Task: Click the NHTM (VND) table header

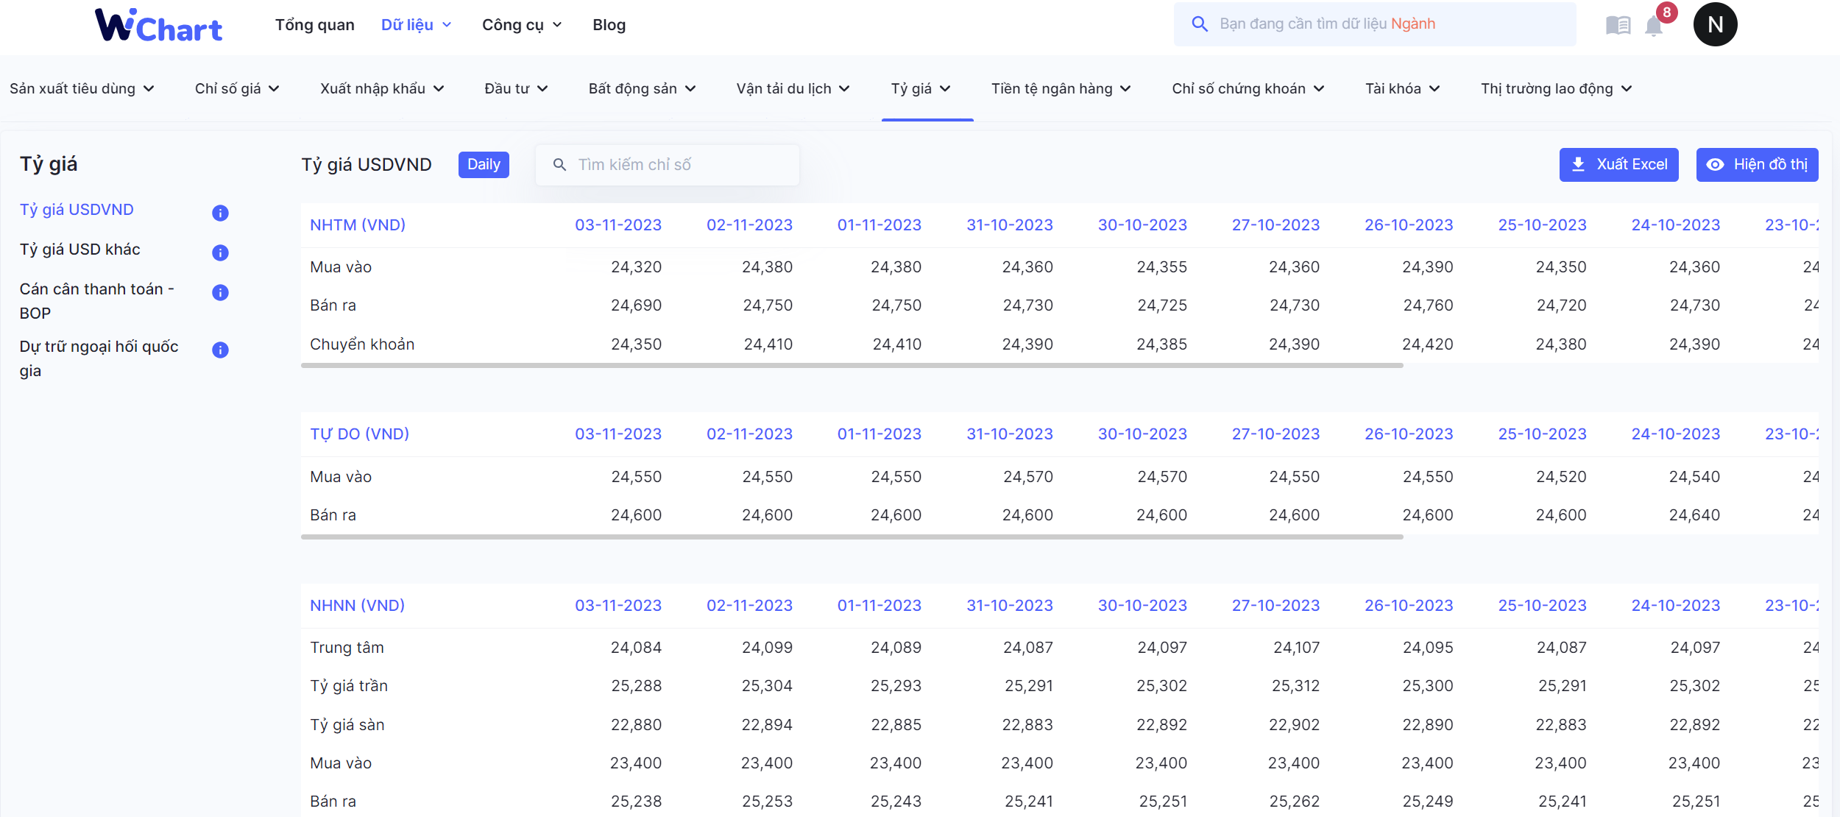Action: pyautogui.click(x=358, y=225)
